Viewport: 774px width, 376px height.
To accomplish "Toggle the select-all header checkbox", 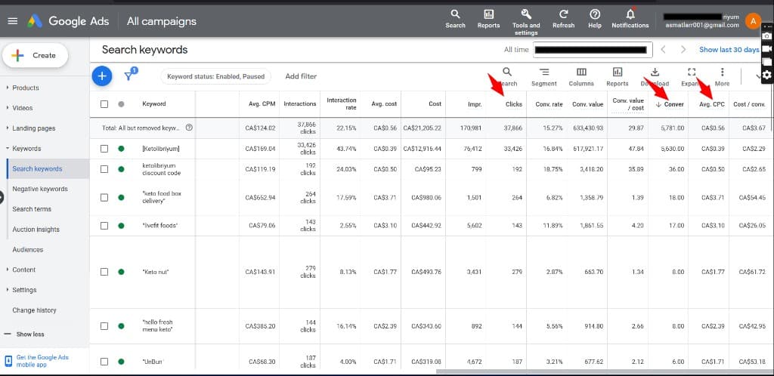I will coord(104,104).
